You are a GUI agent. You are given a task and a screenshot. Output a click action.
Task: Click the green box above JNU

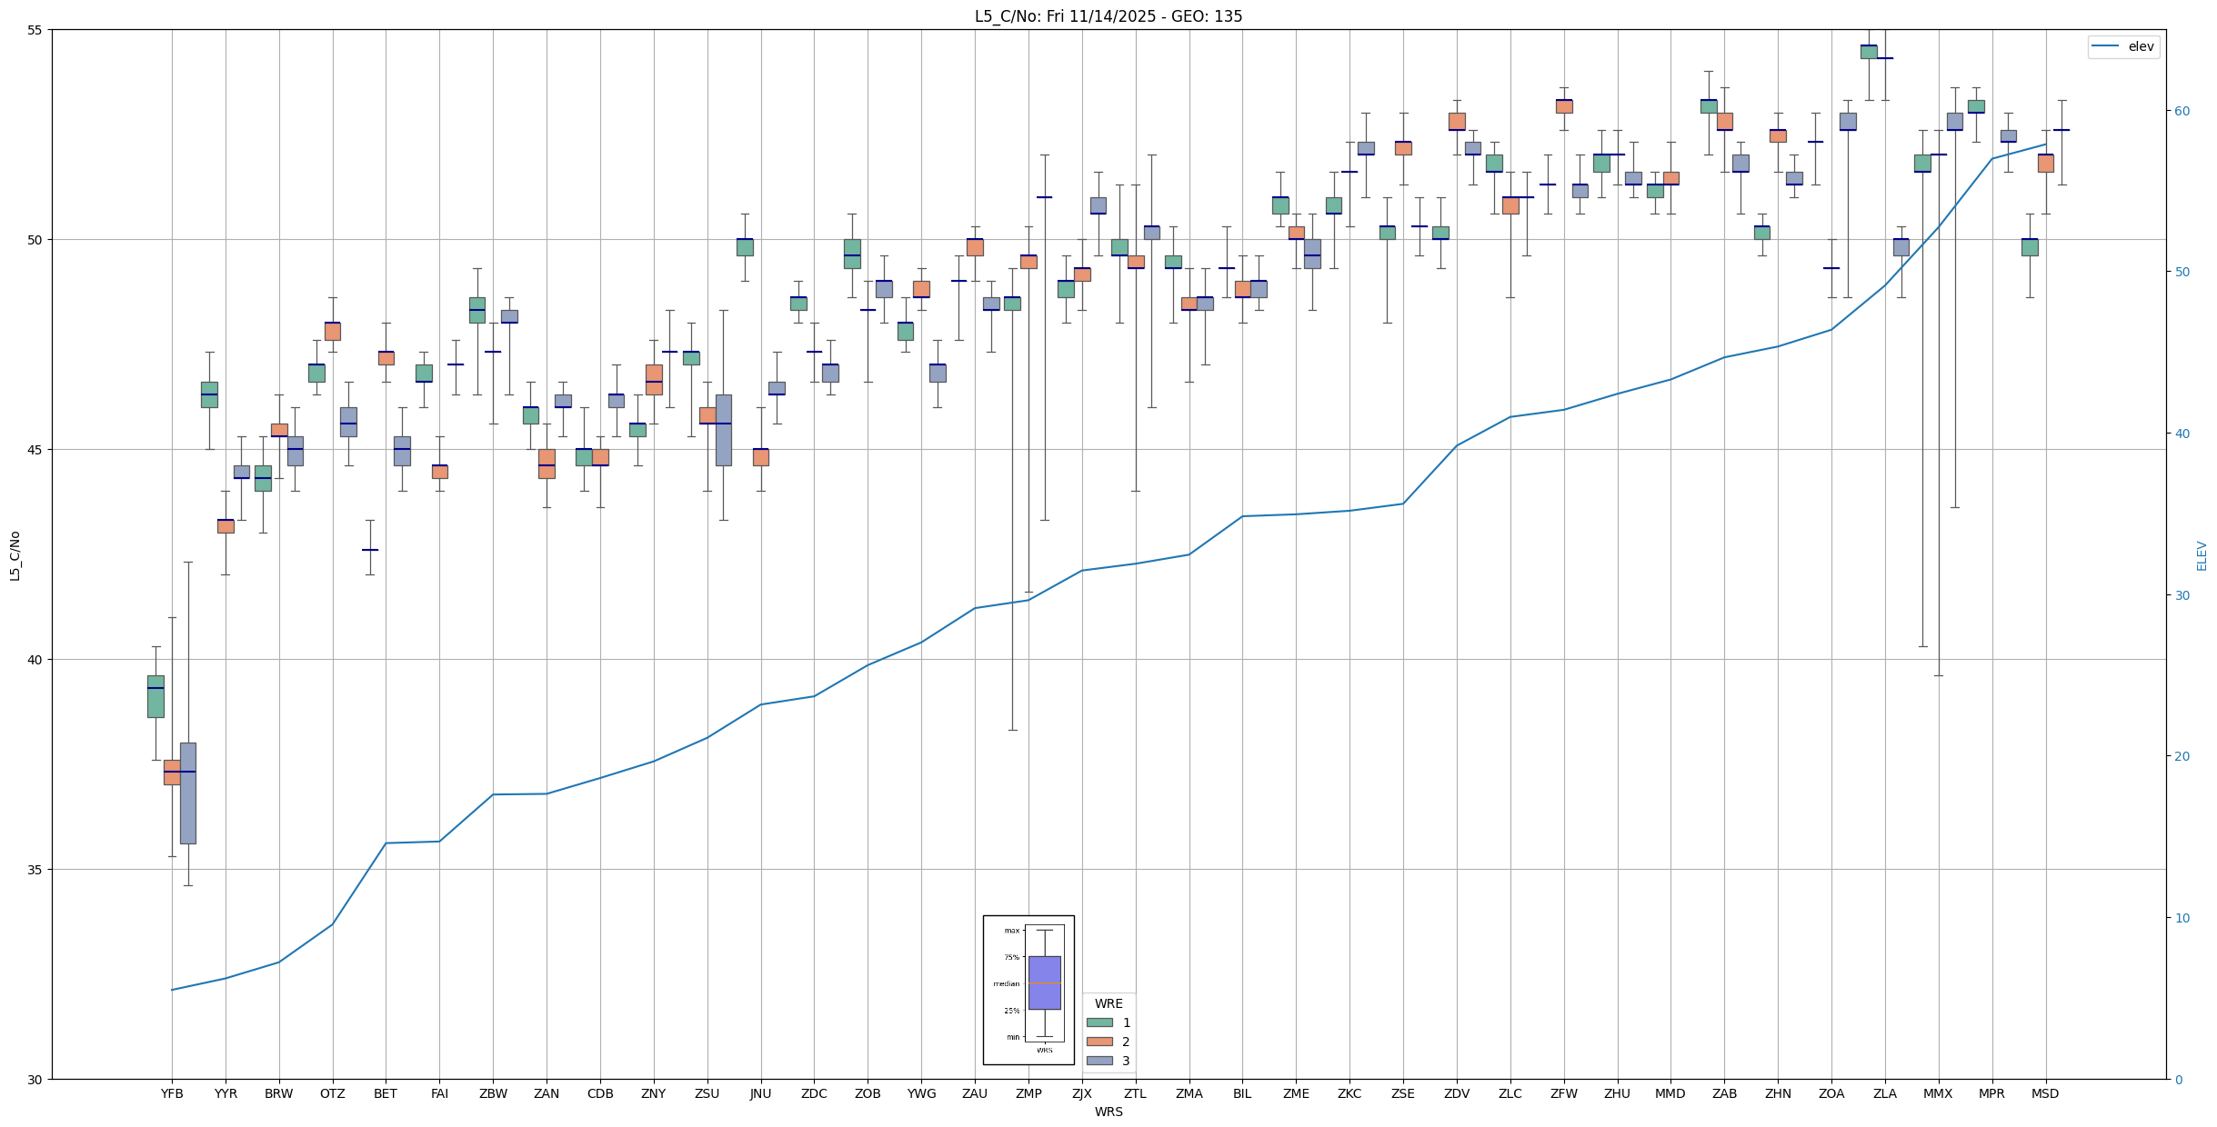click(x=745, y=246)
